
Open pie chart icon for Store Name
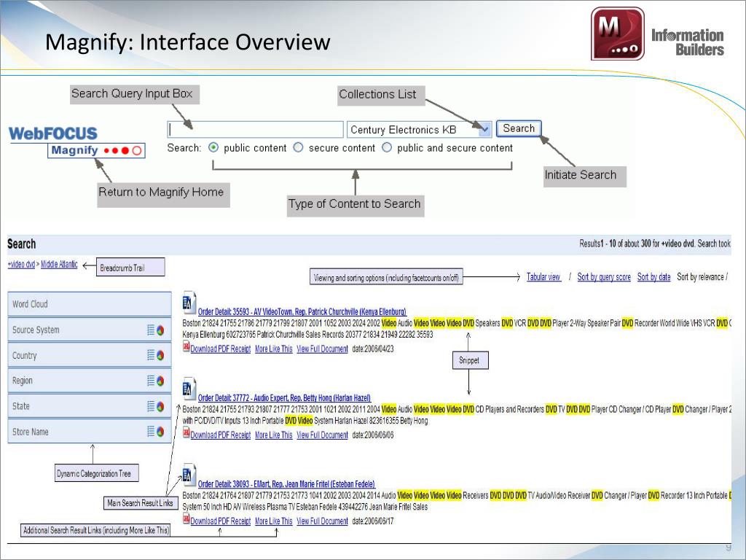[x=160, y=432]
